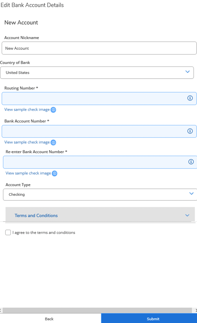Click the blue Submit button

pos(149,319)
